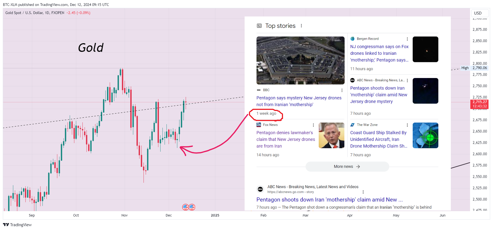Screen dimensions: 493x230
Task: Click the Jun label on time axis
Action: pyautogui.click(x=442, y=215)
